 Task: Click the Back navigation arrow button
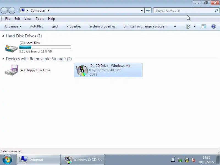click(x=4, y=10)
